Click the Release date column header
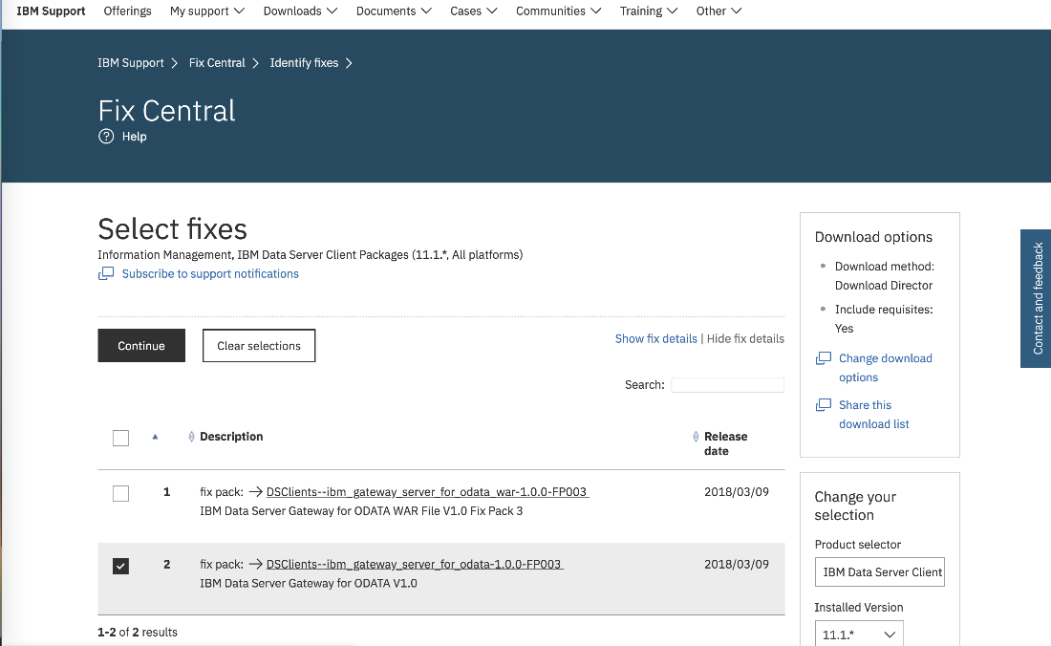The image size is (1051, 646). coord(726,443)
